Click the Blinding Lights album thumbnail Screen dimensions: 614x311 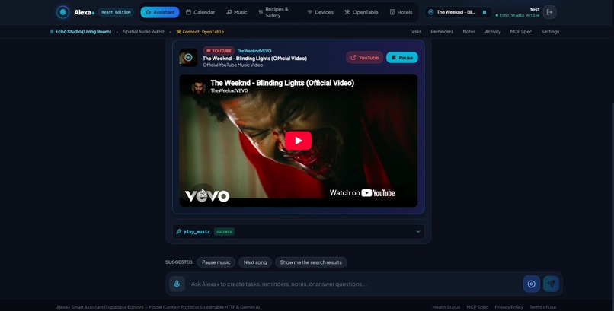[x=188, y=58]
